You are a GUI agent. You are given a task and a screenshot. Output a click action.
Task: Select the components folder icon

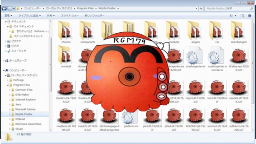(x=87, y=30)
